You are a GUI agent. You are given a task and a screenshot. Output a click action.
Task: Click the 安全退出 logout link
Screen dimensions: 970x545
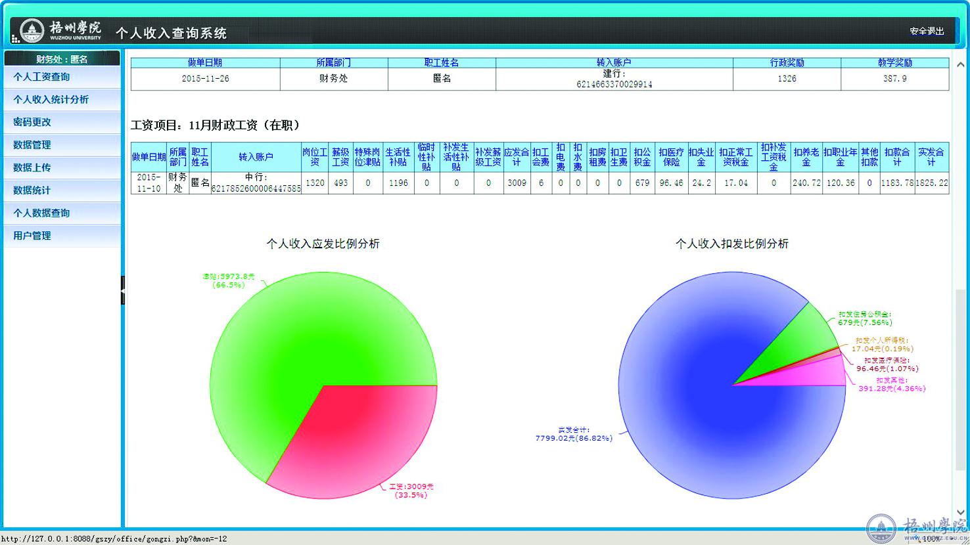click(927, 31)
